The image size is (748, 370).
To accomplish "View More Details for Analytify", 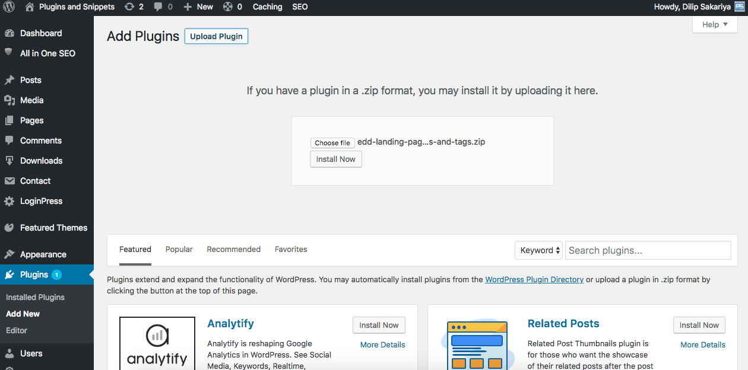I will point(383,345).
